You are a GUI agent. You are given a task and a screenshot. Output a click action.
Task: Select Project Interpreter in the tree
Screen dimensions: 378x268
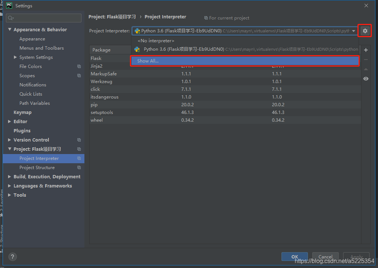(x=44, y=158)
